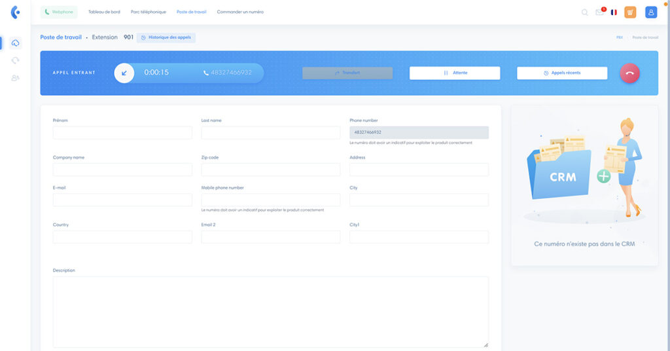The image size is (670, 351).
Task: Click the sync arrows icon in sidebar
Action: [x=16, y=60]
